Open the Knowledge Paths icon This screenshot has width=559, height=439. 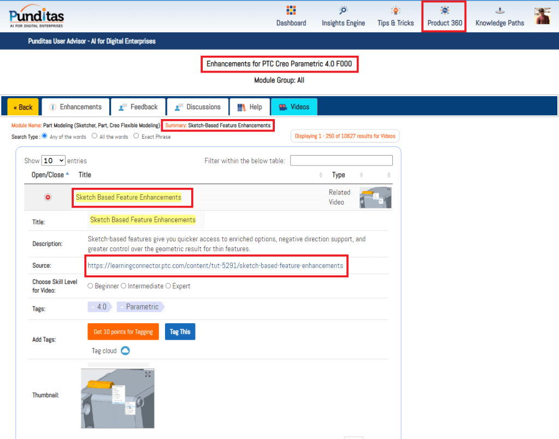[x=499, y=10]
